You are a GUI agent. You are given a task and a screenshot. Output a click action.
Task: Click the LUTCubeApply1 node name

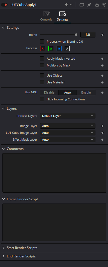tap(23, 5)
